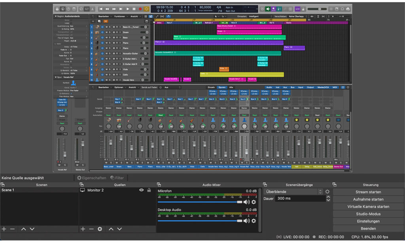Open the list editors icon

(x=331, y=9)
